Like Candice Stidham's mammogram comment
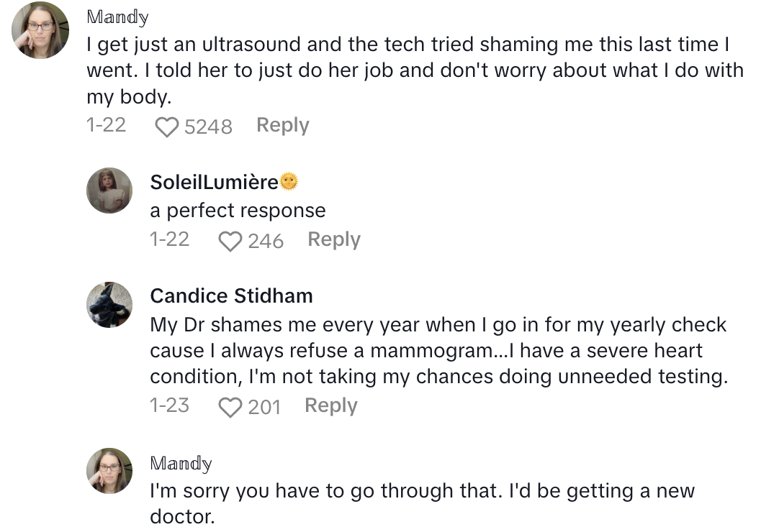 230,408
